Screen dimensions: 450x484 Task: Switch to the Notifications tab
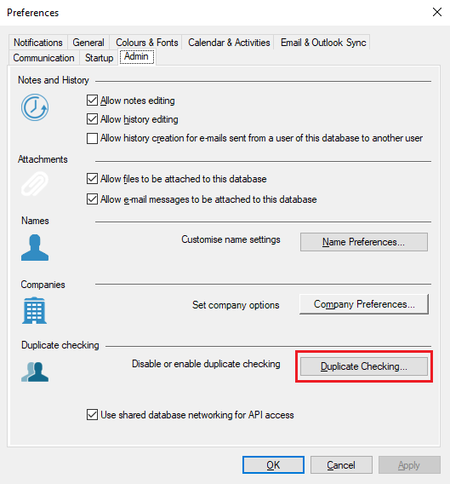pyautogui.click(x=38, y=43)
